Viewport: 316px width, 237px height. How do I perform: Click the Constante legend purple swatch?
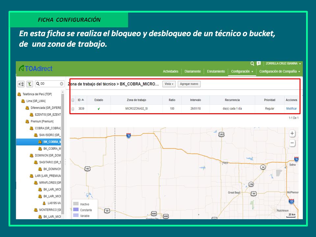tap(76, 209)
